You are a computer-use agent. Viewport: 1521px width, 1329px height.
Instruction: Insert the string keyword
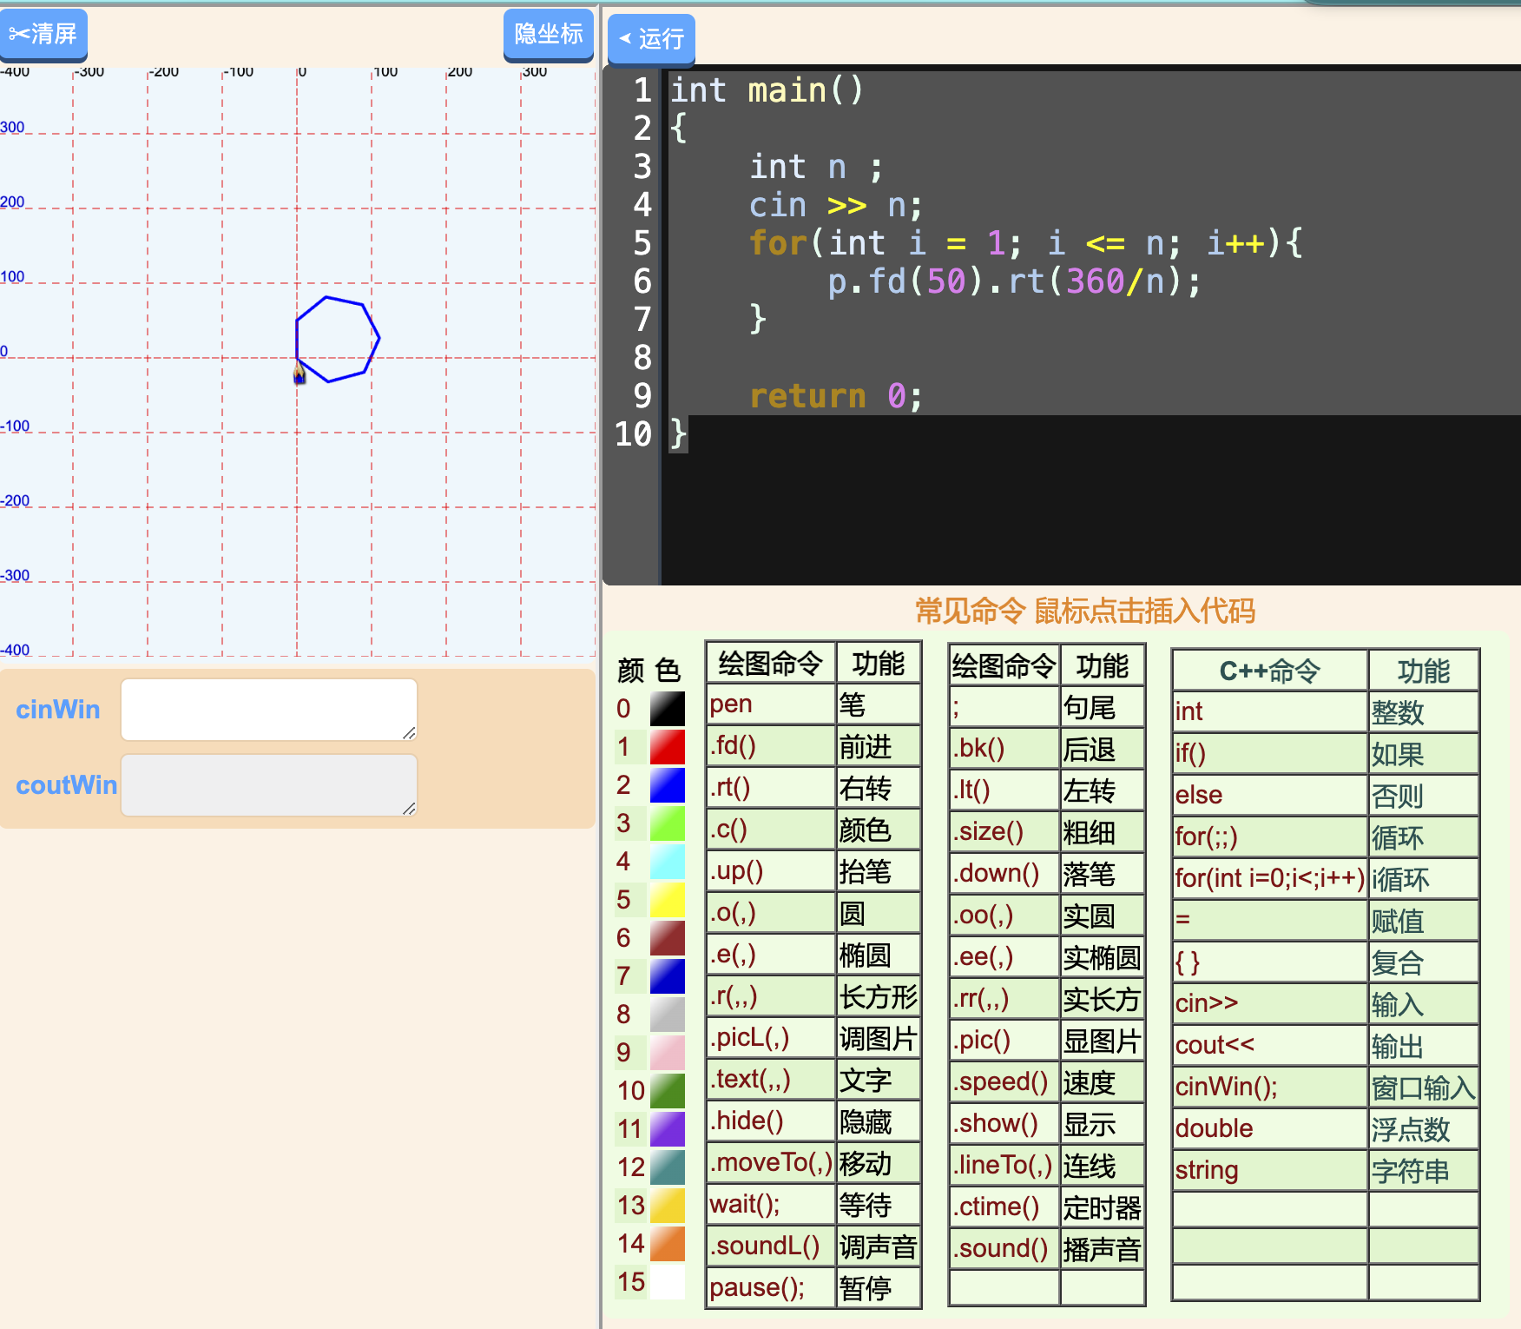(1270, 1170)
